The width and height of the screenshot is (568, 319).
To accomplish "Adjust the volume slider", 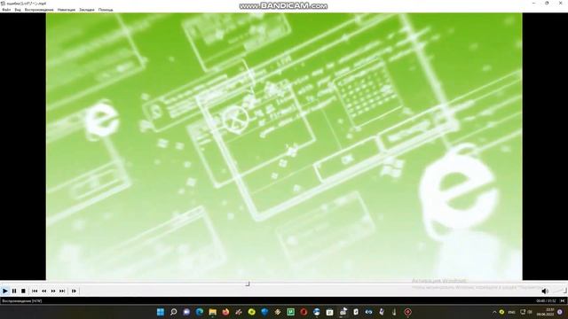I will (x=559, y=291).
